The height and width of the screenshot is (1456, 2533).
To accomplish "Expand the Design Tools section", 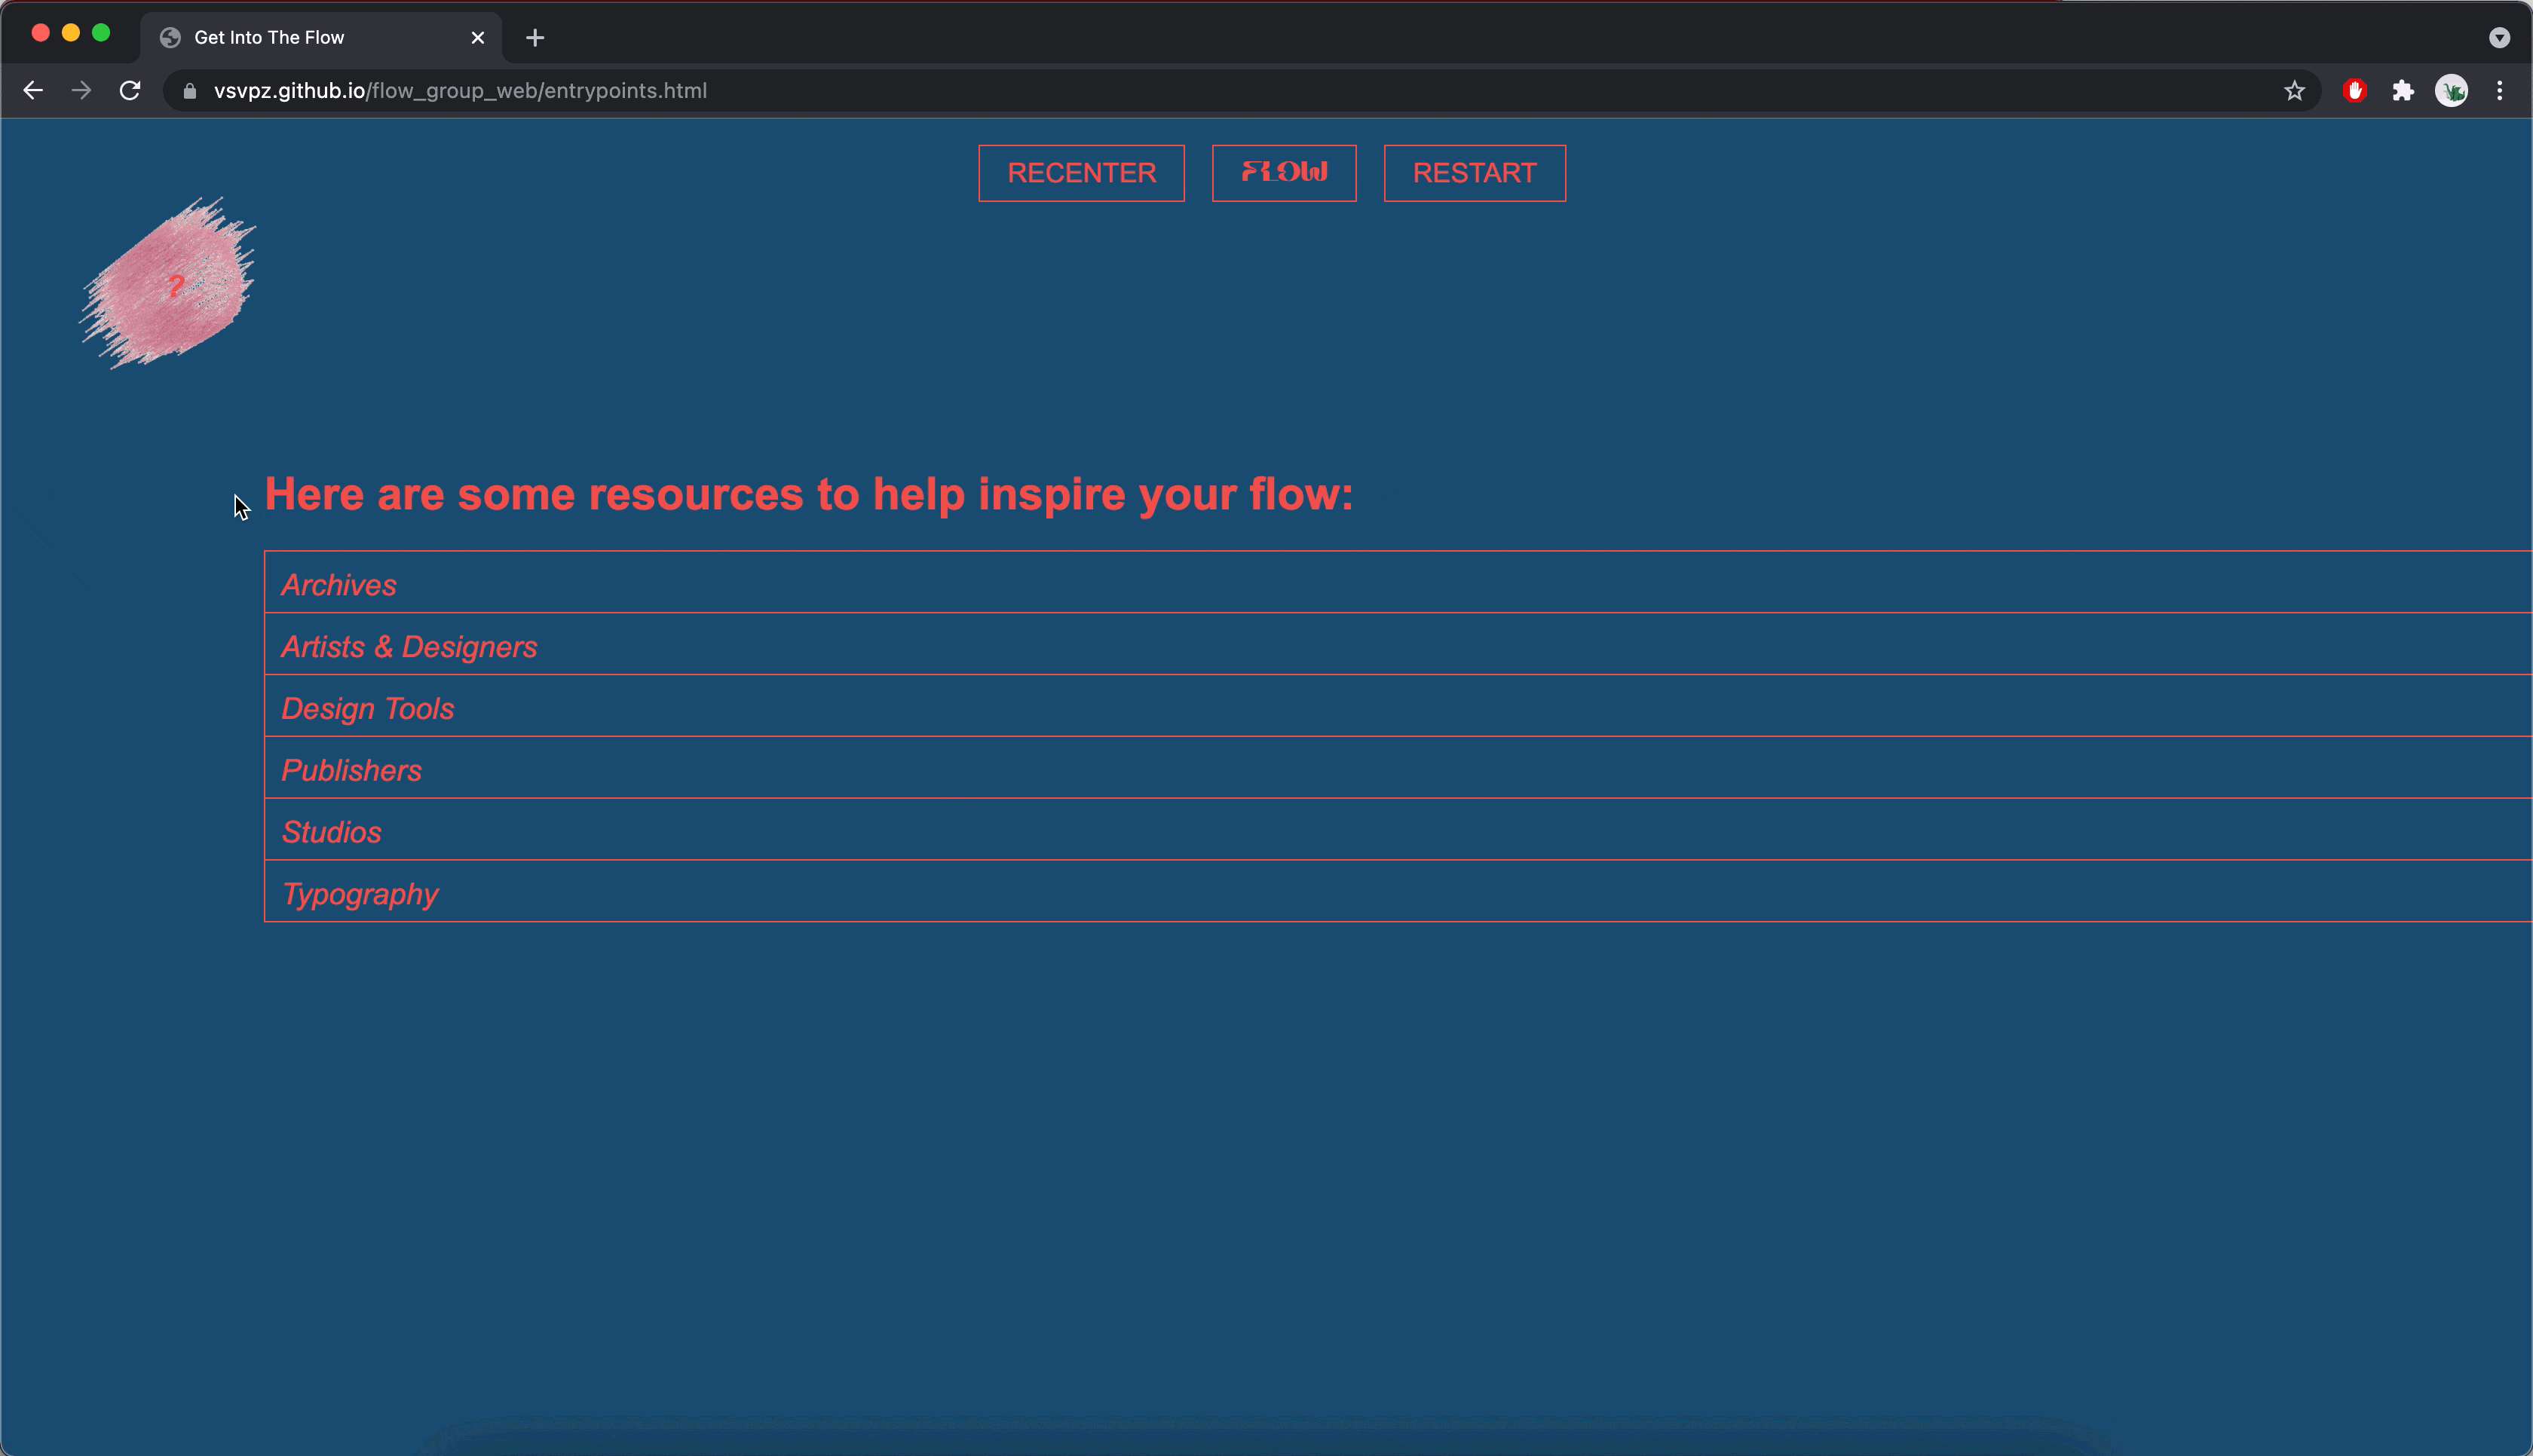I will [x=1398, y=707].
